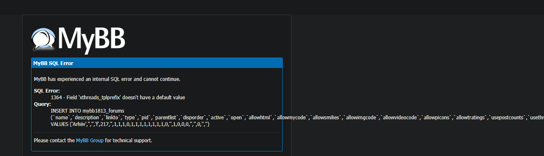Select the column list line starting with `name`
The width and height of the screenshot is (544, 156).
click(x=297, y=118)
